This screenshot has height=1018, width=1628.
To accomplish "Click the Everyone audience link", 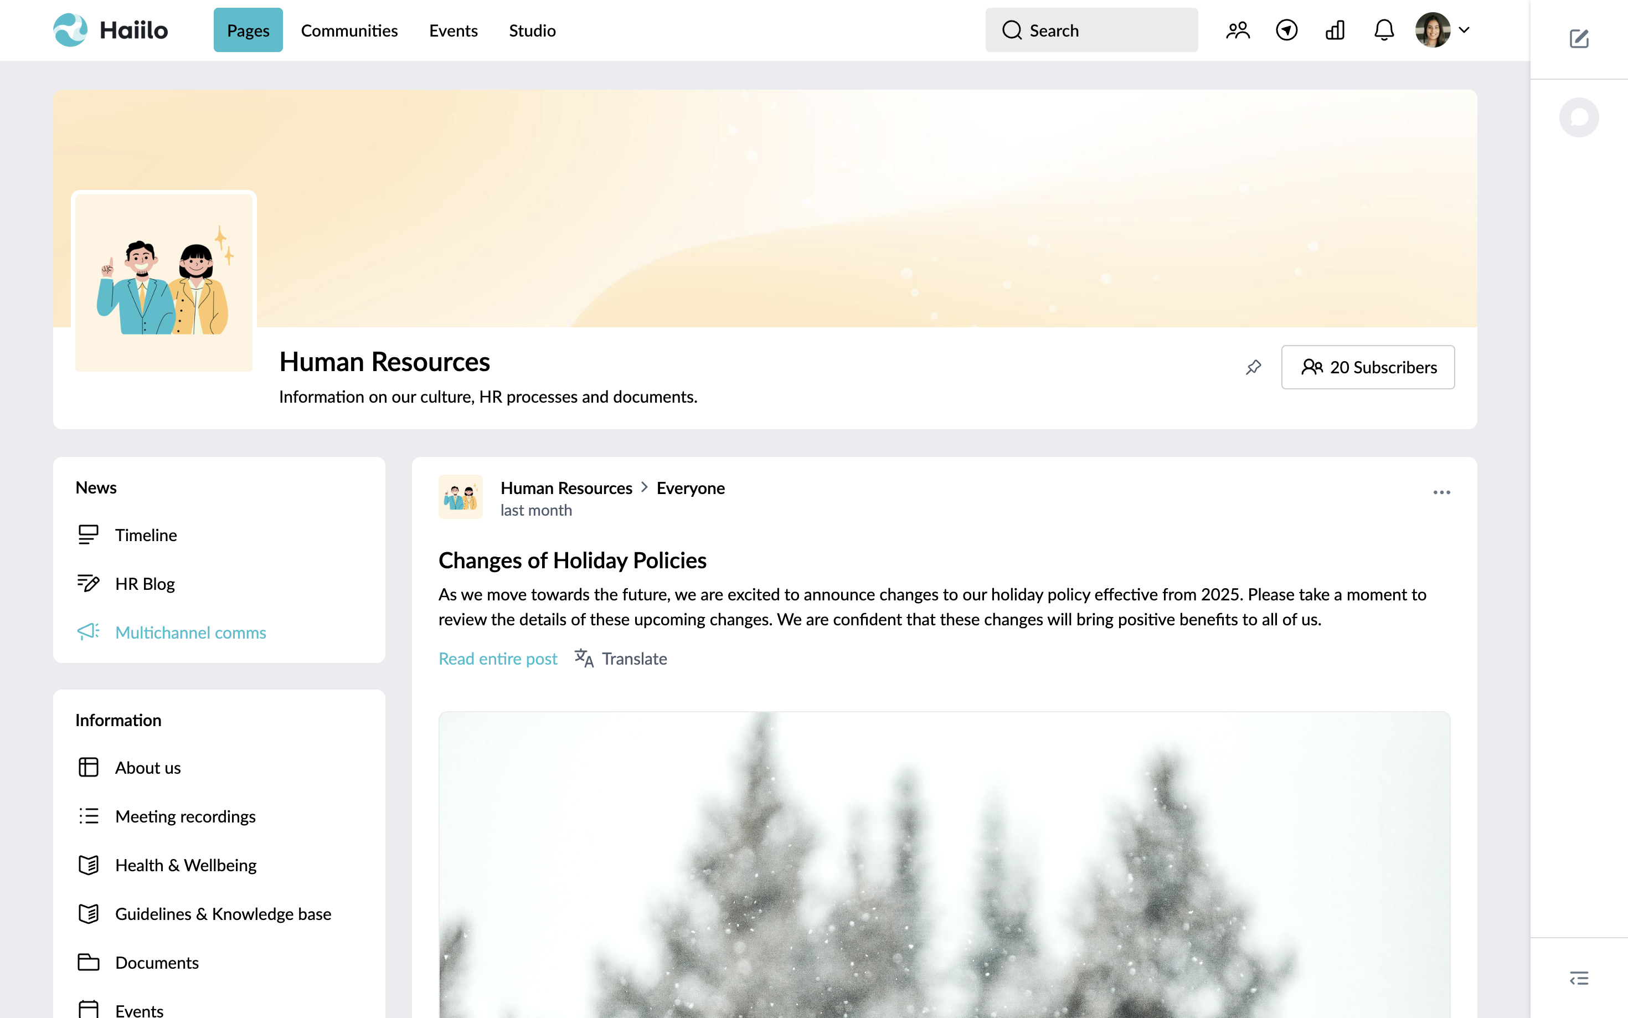I will 691,488.
